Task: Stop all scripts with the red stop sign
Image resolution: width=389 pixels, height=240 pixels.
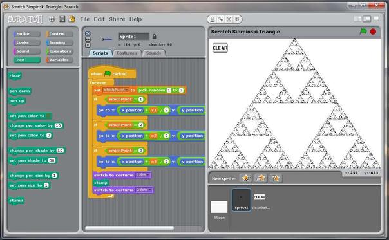Action: [x=373, y=32]
